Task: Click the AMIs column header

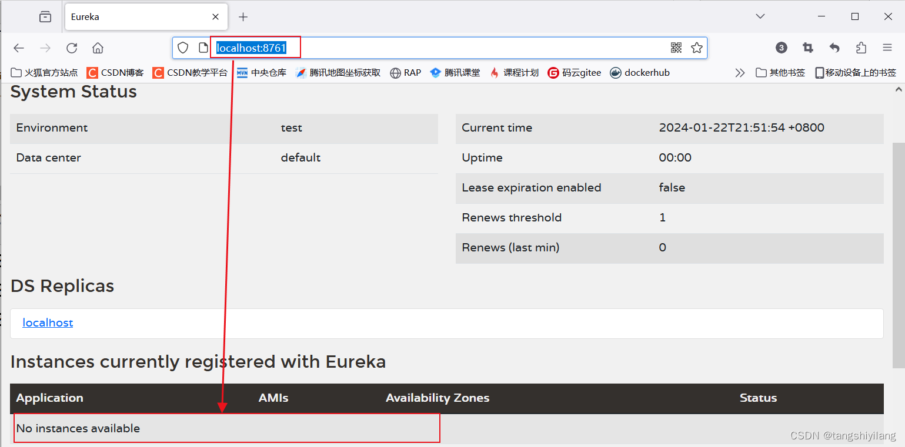Action: tap(273, 398)
